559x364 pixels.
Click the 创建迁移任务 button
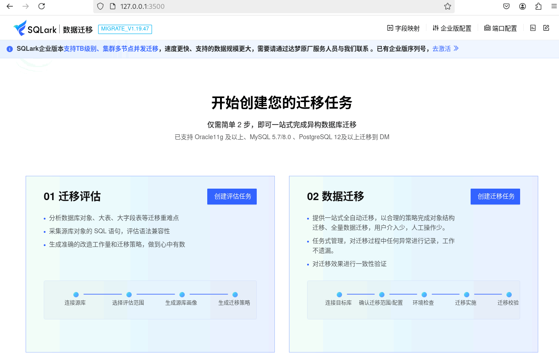click(x=495, y=197)
